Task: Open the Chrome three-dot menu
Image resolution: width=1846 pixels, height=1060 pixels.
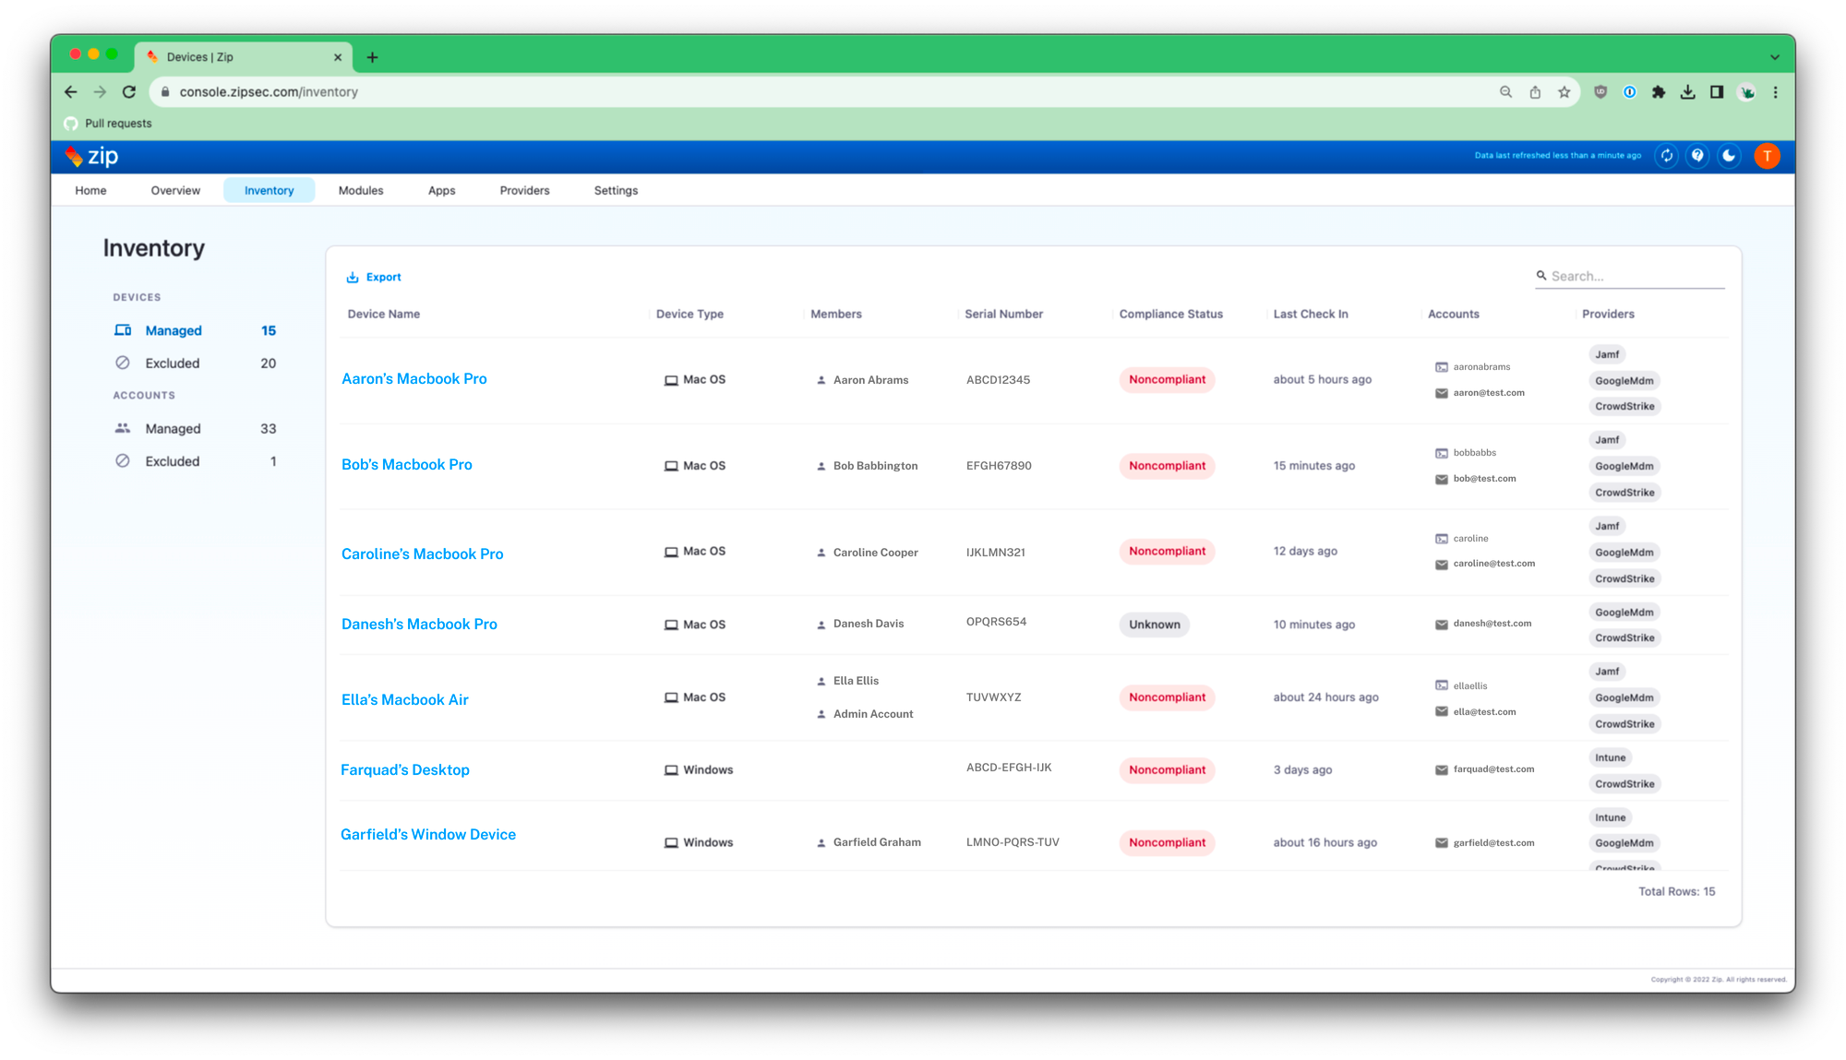Action: click(x=1775, y=92)
